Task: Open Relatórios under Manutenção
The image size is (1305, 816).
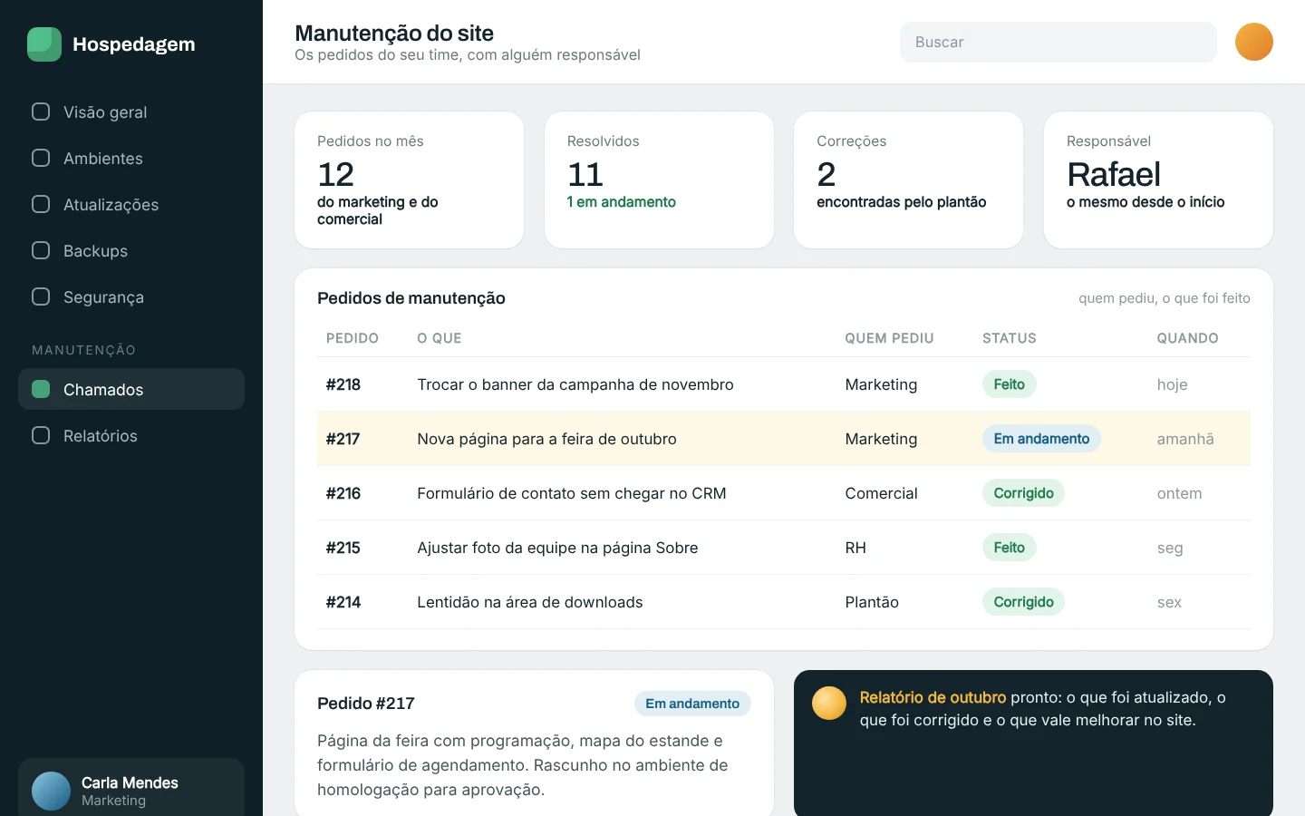Action: click(x=131, y=435)
